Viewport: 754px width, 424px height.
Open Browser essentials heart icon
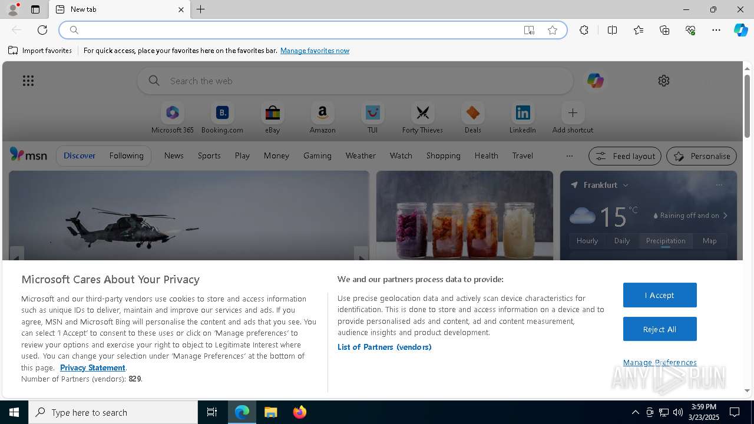point(690,30)
